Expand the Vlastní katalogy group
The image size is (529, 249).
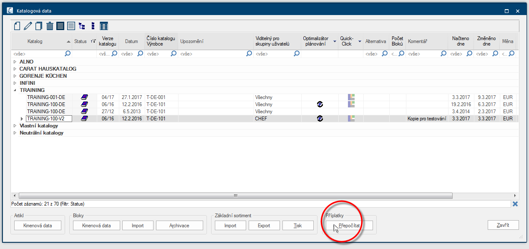point(15,126)
